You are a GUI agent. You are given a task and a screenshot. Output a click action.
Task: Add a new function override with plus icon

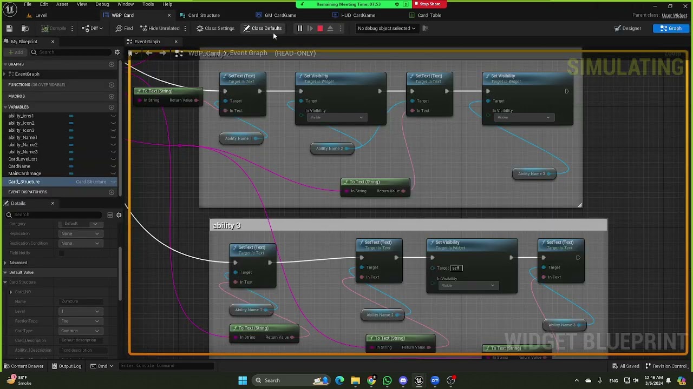pos(112,85)
